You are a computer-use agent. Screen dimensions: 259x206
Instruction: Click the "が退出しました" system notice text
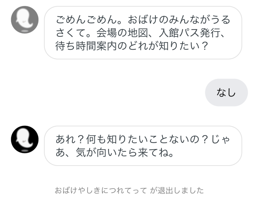pyautogui.click(x=177, y=190)
